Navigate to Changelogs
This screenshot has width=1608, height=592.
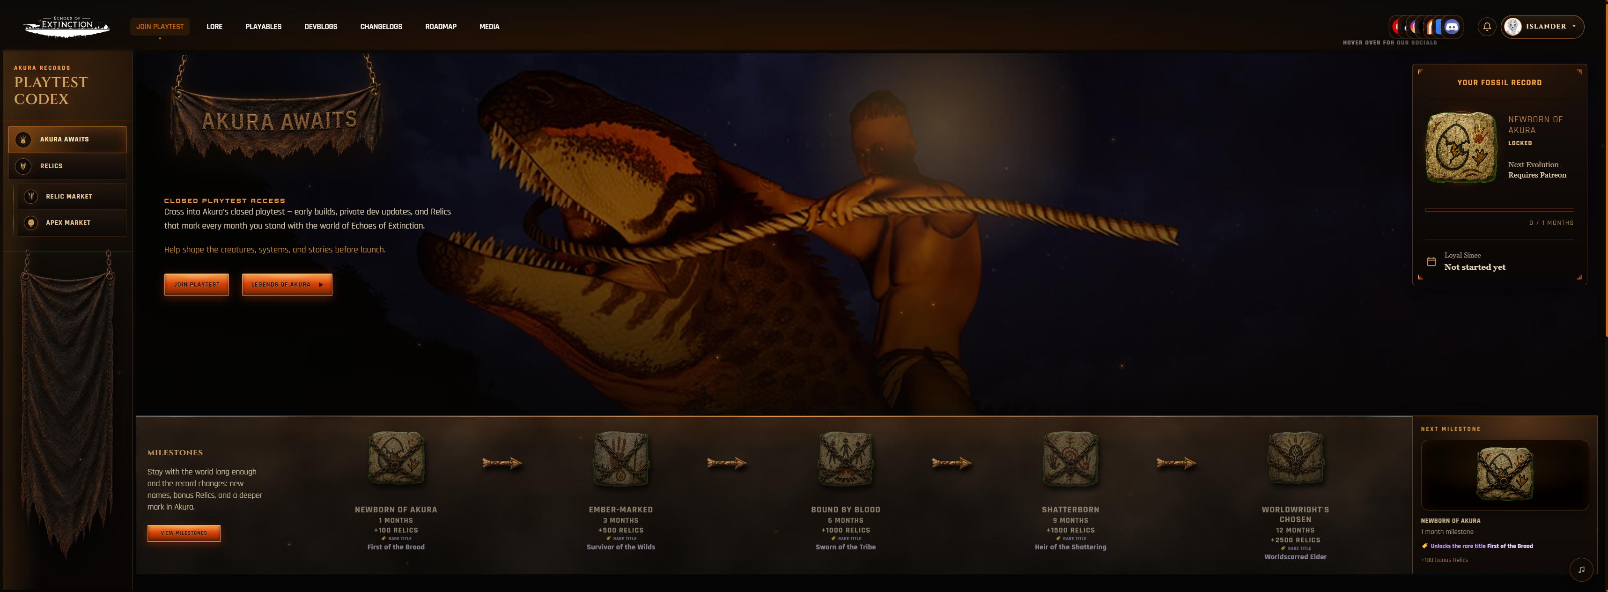[x=382, y=27]
